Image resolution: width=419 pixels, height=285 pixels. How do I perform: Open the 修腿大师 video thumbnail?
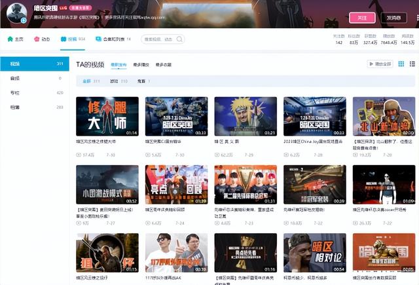coord(107,117)
